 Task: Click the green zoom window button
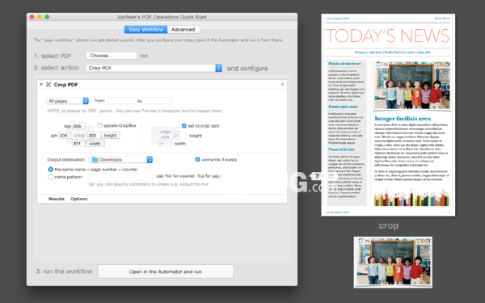click(x=47, y=17)
